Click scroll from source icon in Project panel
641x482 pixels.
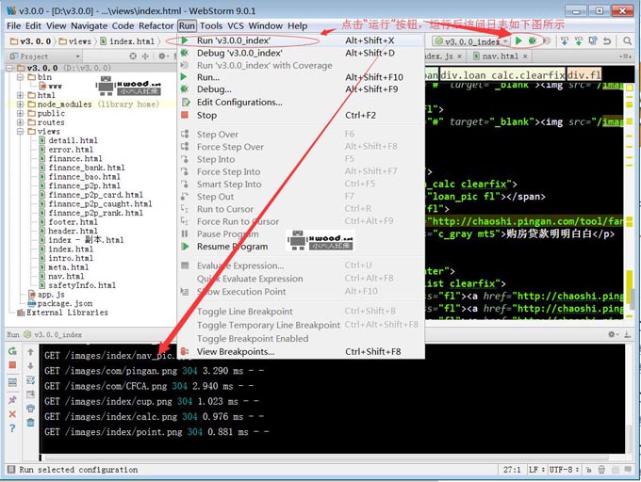133,56
